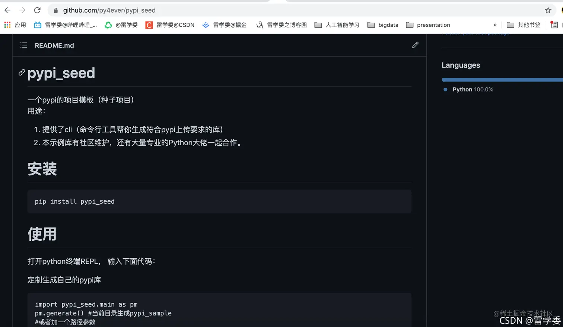
Task: Go back using the back arrow
Action: [7, 10]
